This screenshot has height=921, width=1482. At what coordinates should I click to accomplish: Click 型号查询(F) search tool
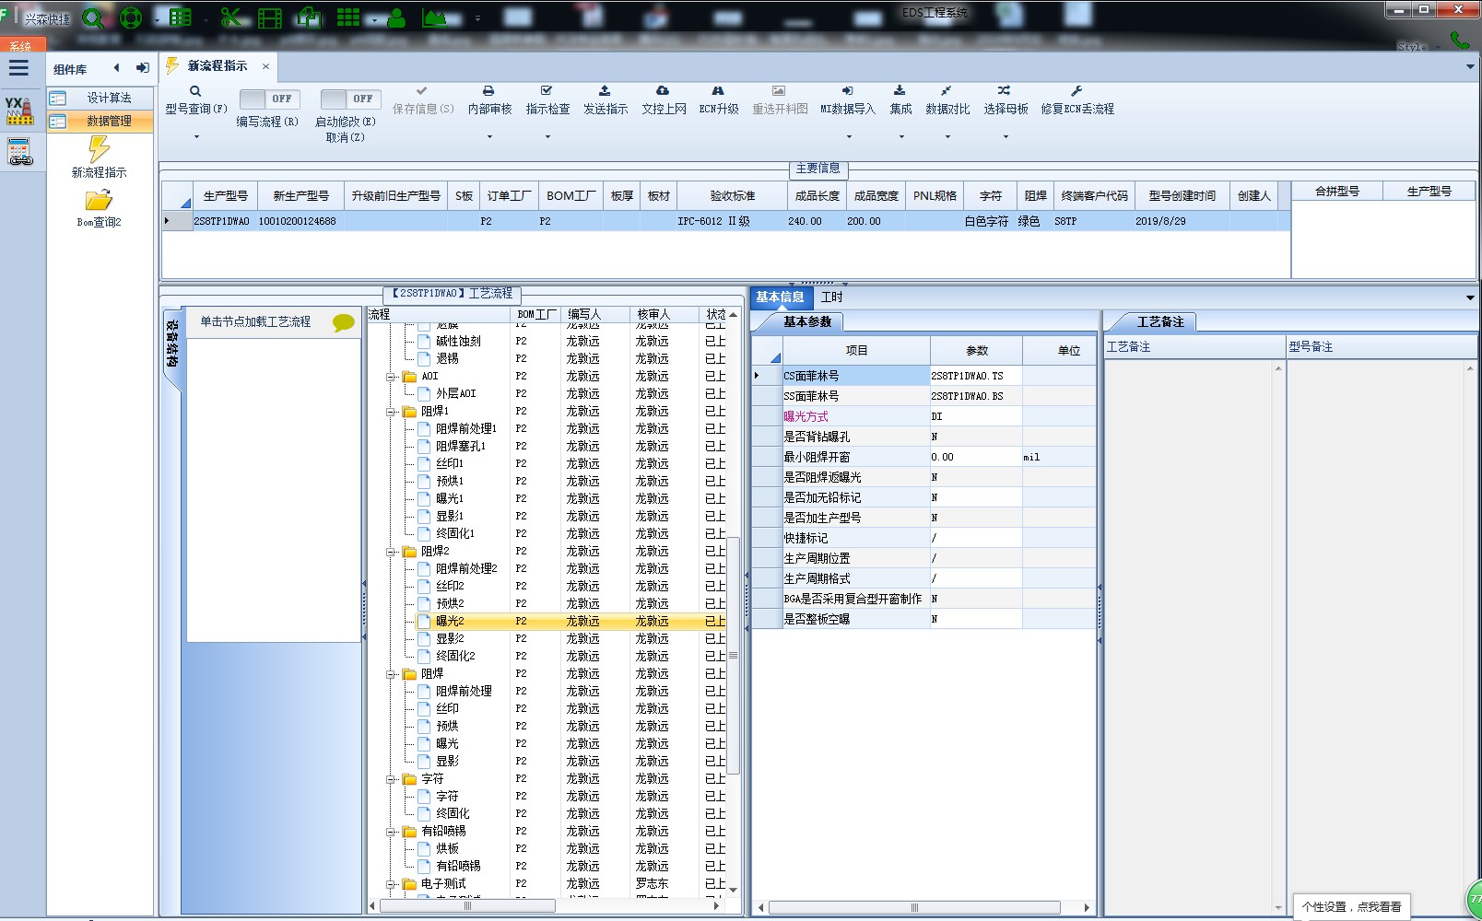pyautogui.click(x=196, y=100)
